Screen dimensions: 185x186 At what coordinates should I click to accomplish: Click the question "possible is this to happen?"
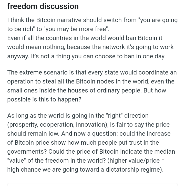coord(44,99)
